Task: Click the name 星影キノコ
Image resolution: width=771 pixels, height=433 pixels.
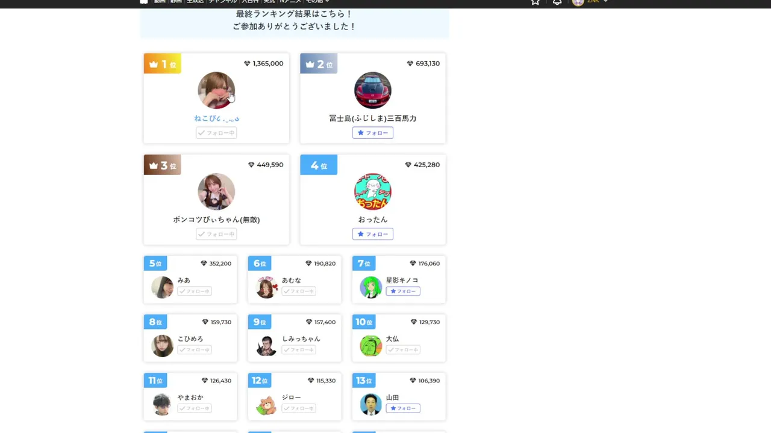Action: 402,280
